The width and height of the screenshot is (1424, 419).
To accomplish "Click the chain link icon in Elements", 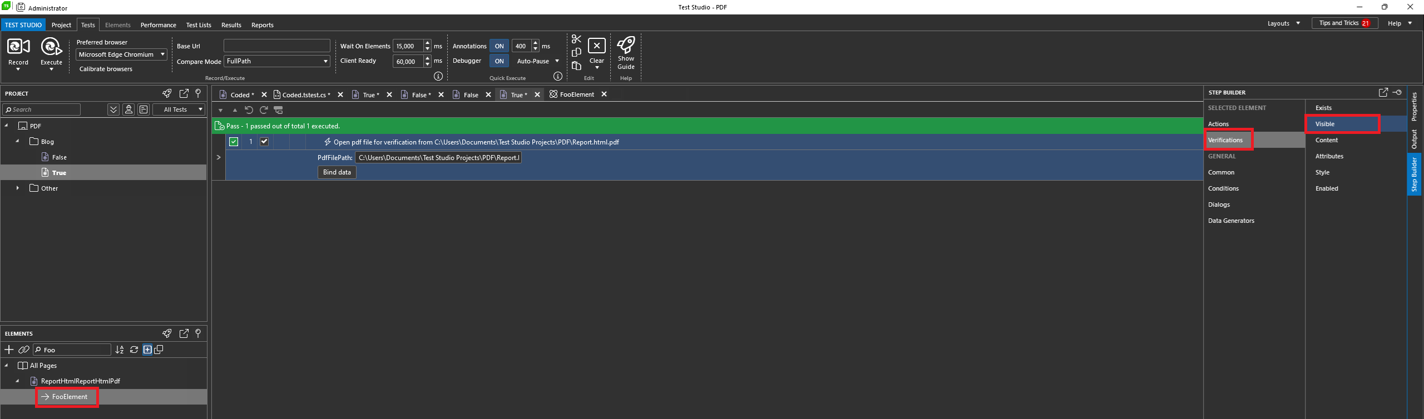I will click(23, 350).
